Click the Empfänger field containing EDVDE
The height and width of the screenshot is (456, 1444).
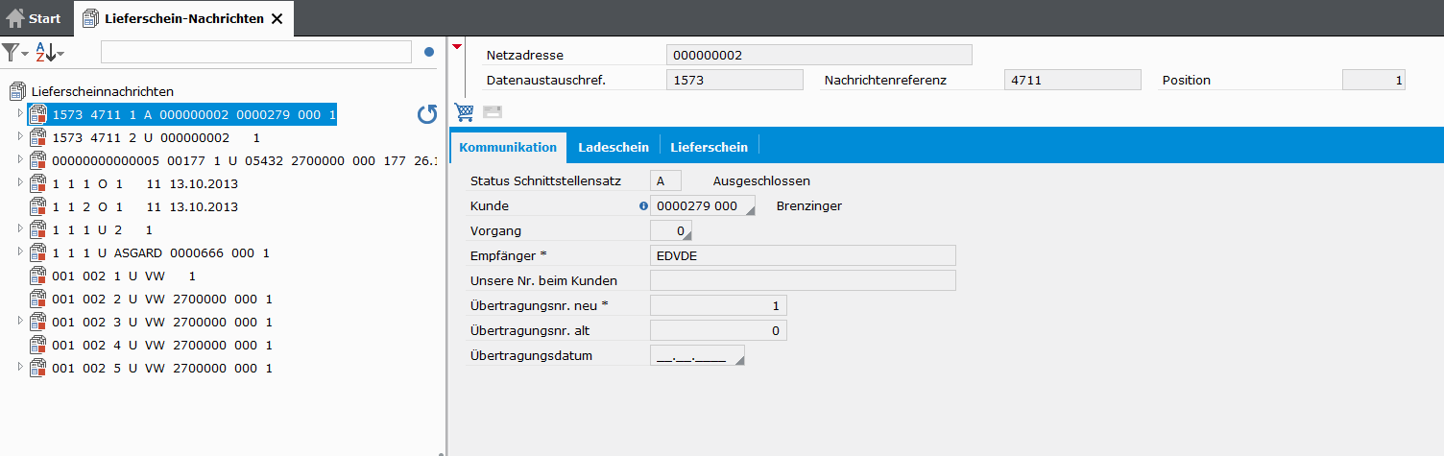click(x=802, y=254)
